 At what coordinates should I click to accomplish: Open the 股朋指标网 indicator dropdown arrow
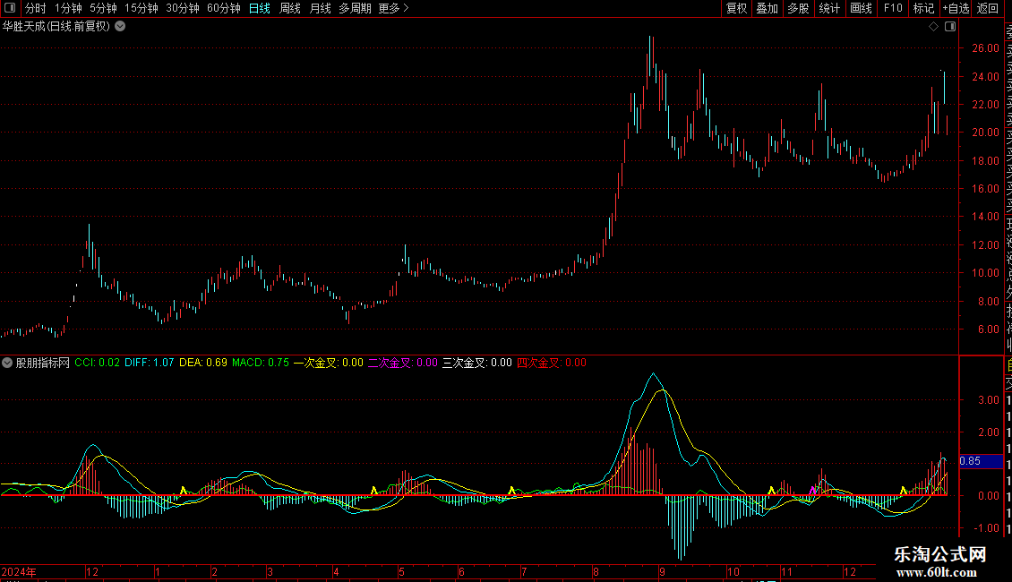(7, 363)
